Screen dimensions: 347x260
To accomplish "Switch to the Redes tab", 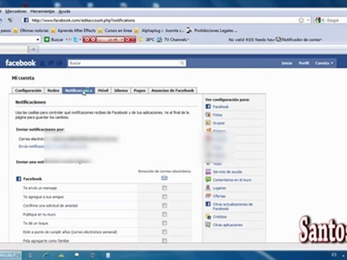I will (x=53, y=90).
